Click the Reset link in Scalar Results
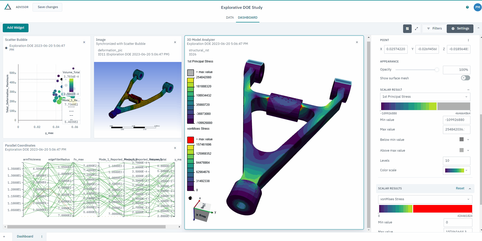This screenshot has height=241, width=482. point(460,188)
